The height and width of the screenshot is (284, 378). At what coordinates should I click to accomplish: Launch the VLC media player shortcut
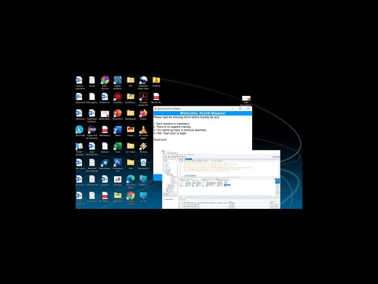pos(143,133)
